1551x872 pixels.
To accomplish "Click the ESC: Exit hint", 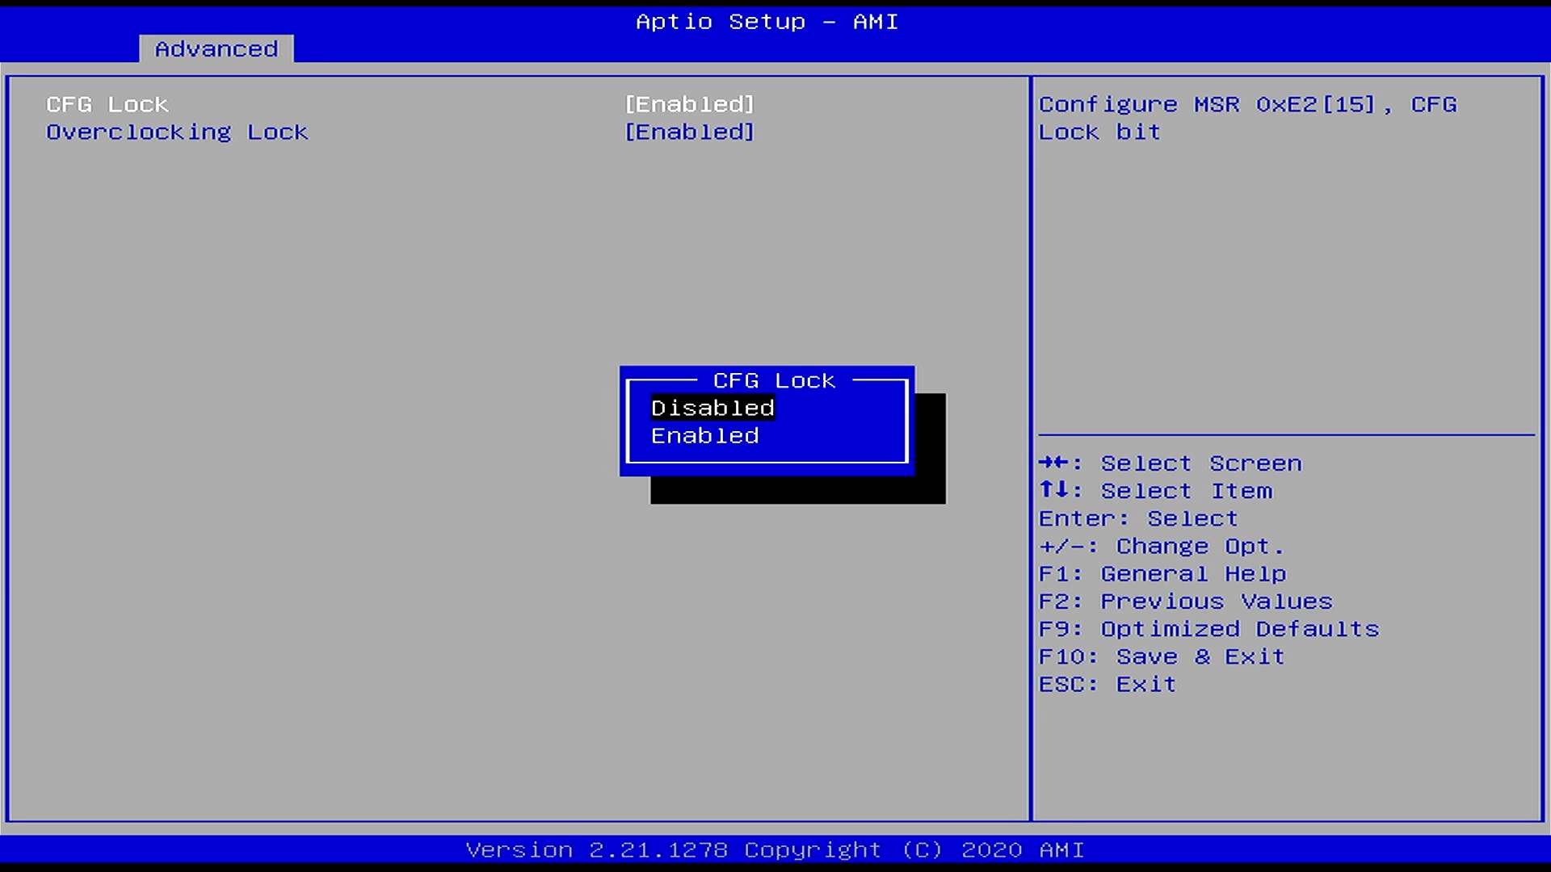I will (1107, 685).
